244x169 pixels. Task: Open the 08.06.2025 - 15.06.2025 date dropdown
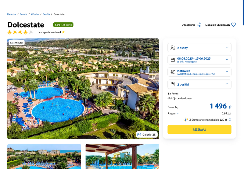pos(199,60)
